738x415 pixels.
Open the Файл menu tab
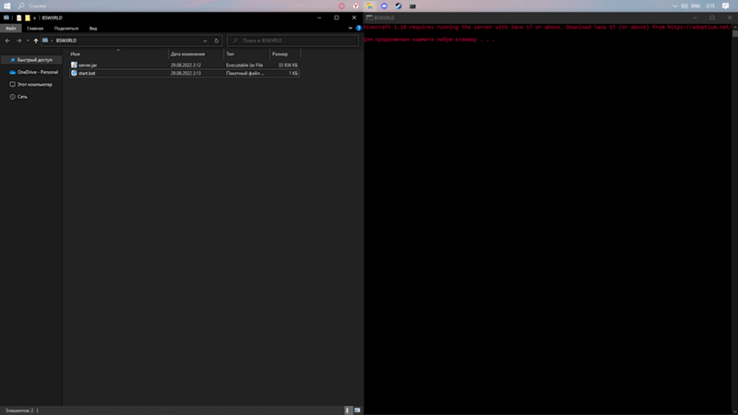11,29
